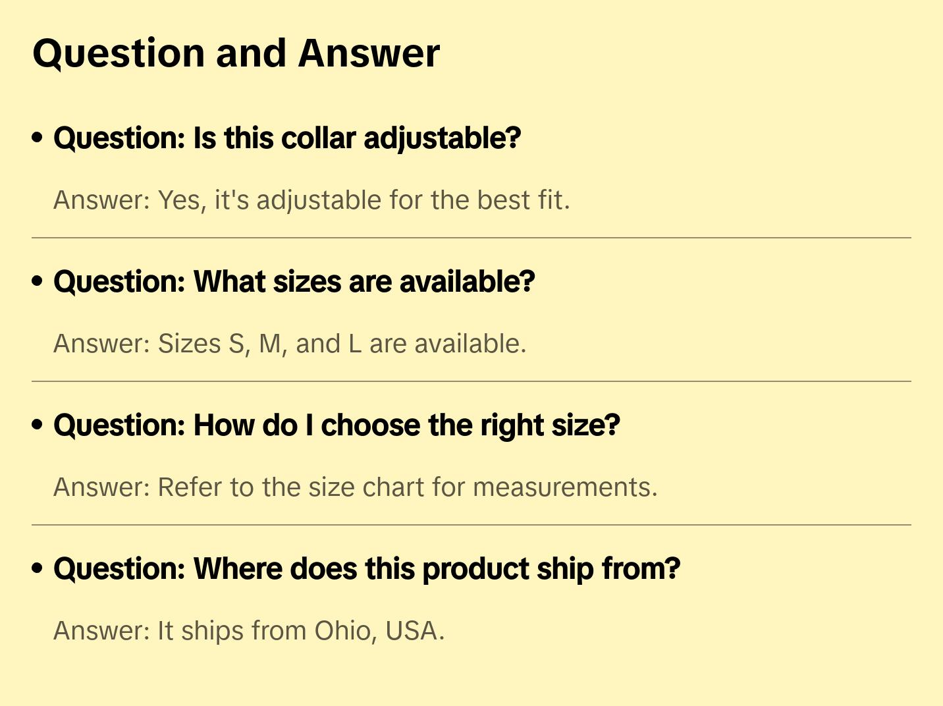Click the answer listing sizes S, M, and L

click(290, 344)
